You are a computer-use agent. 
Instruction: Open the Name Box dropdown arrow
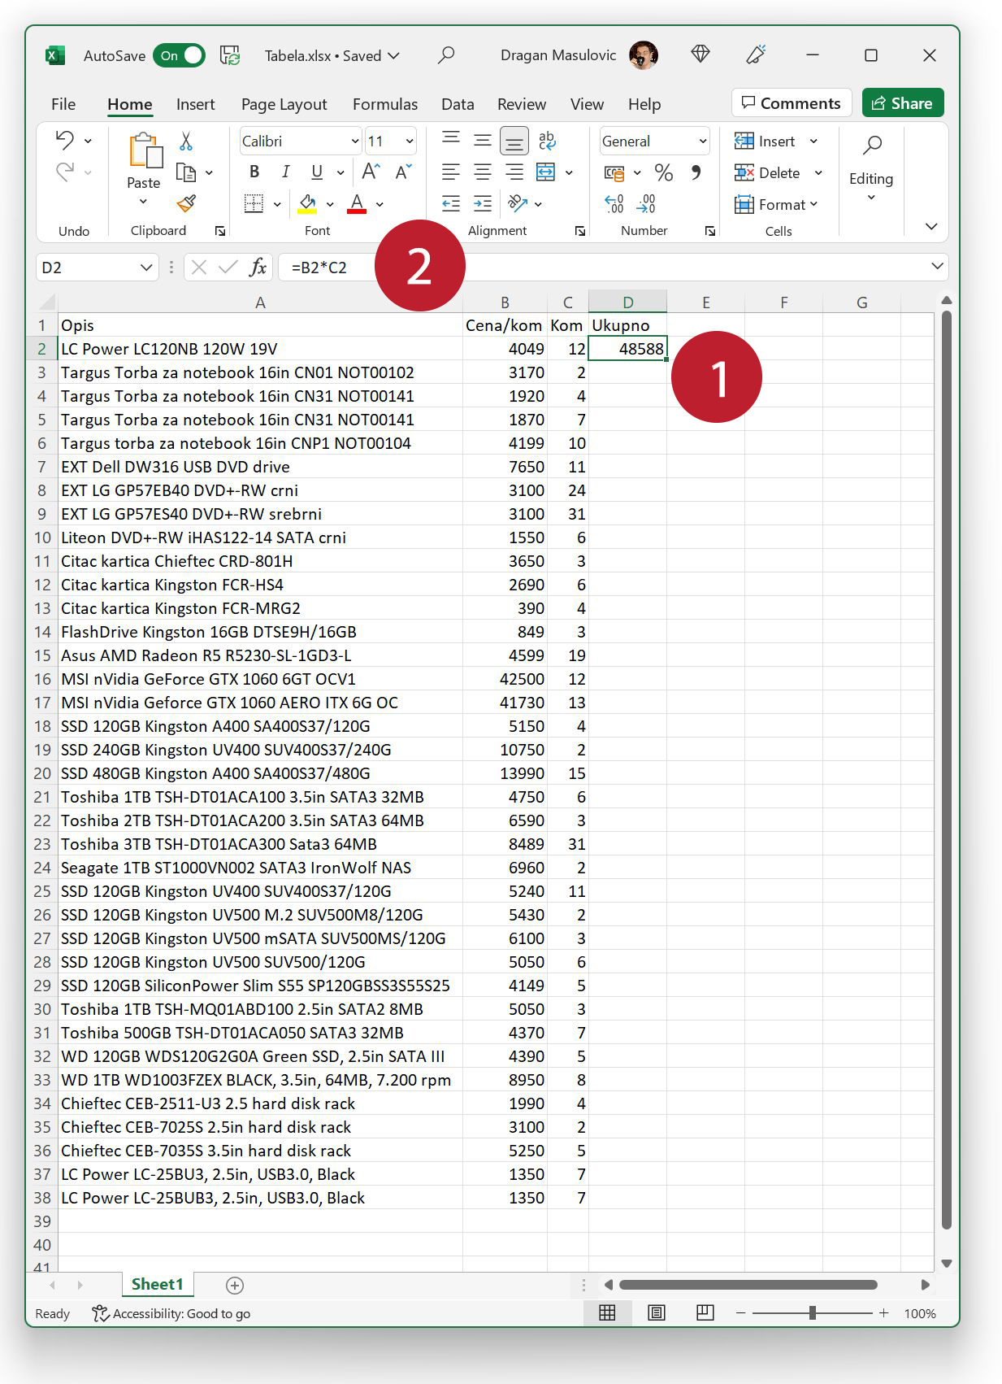(x=146, y=268)
